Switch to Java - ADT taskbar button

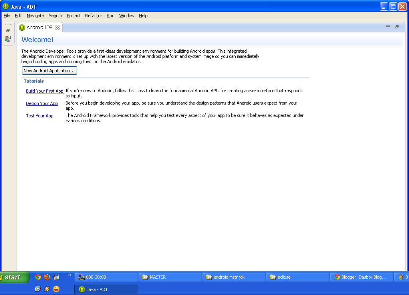106,289
